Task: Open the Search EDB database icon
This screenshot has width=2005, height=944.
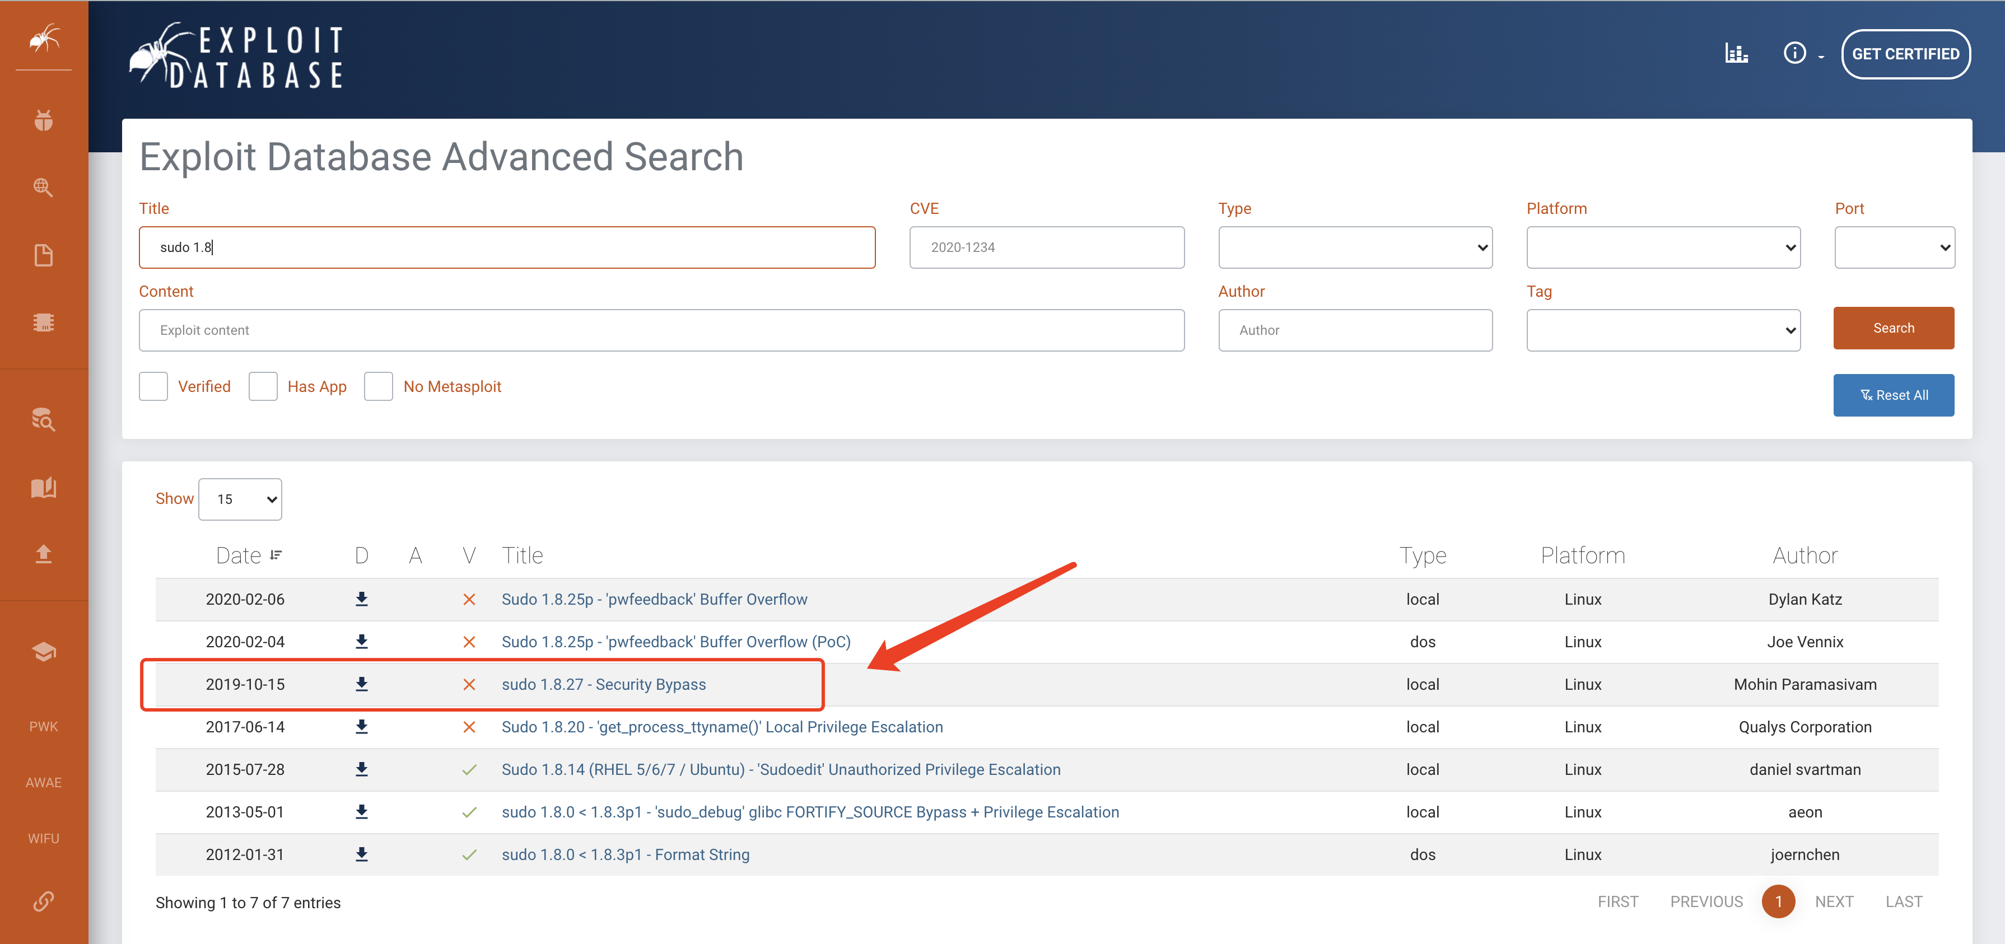Action: click(44, 419)
